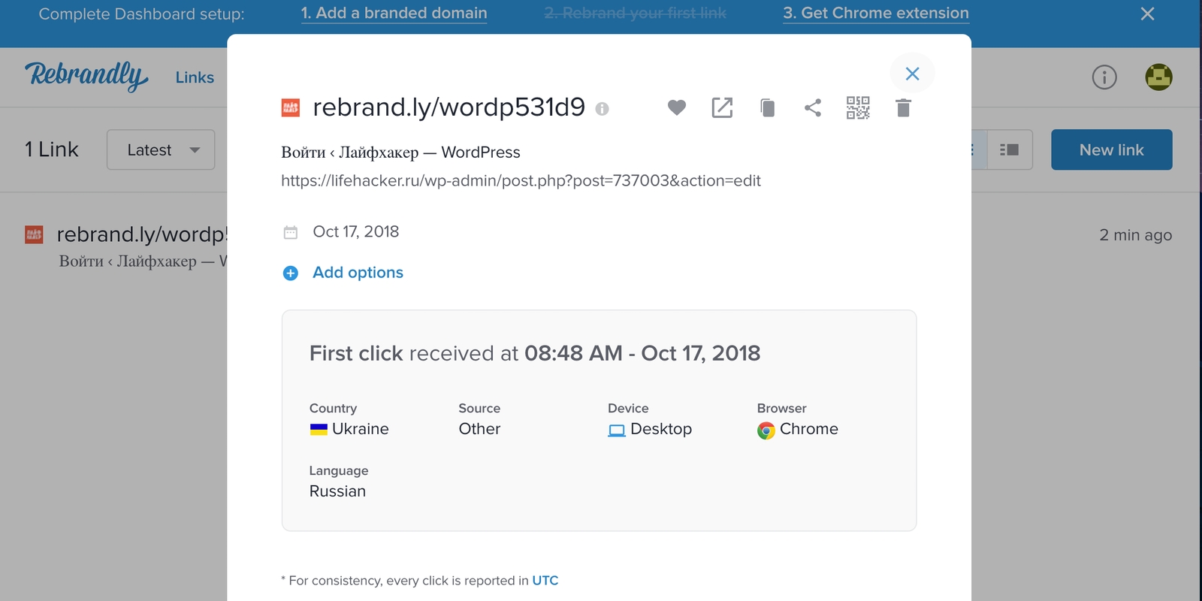1202x601 pixels.
Task: Click the Rebrandly logo
Action: 86,77
